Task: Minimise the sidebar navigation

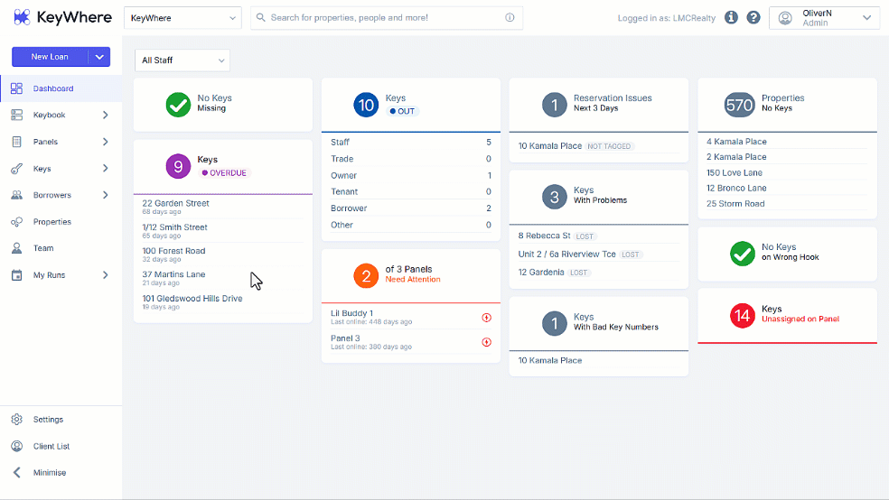Action: [x=50, y=473]
